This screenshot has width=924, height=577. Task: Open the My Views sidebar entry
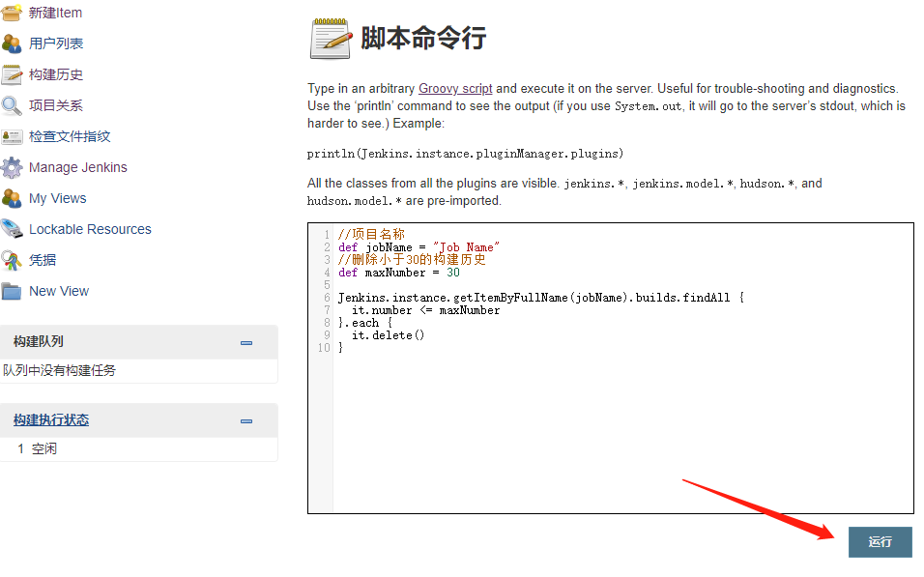[x=57, y=198]
